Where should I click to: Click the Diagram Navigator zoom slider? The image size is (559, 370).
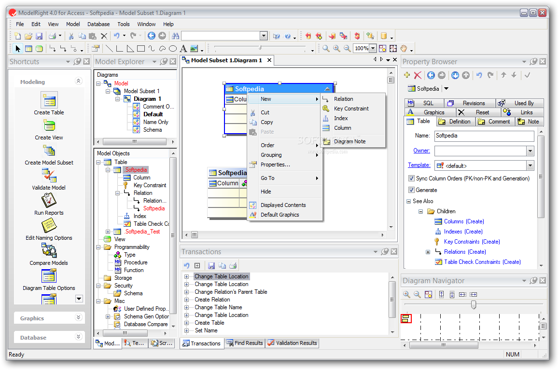tap(474, 305)
